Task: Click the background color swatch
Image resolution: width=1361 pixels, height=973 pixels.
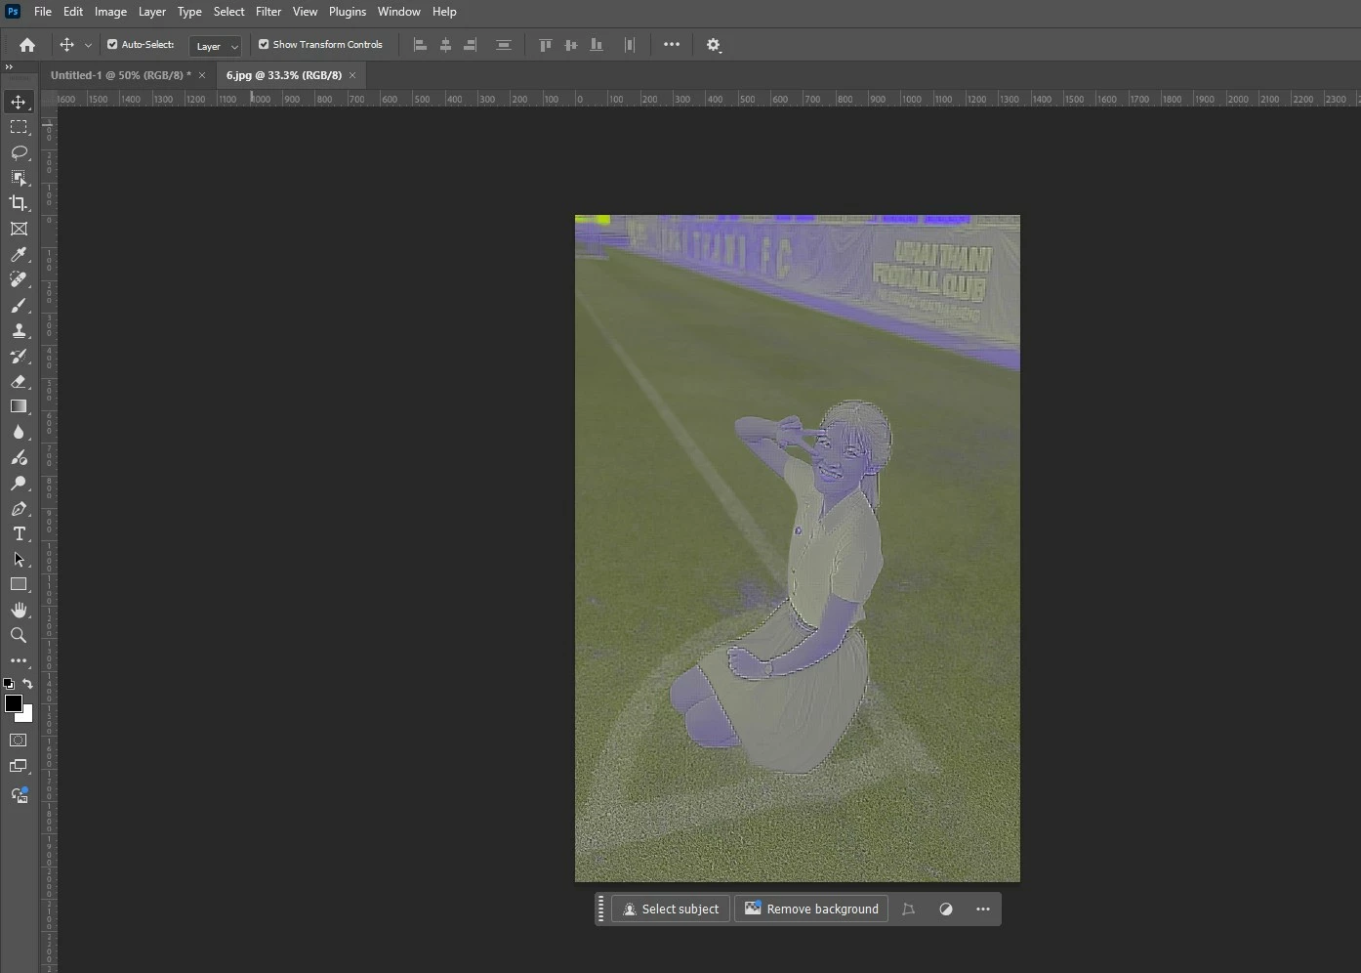Action: tap(27, 716)
